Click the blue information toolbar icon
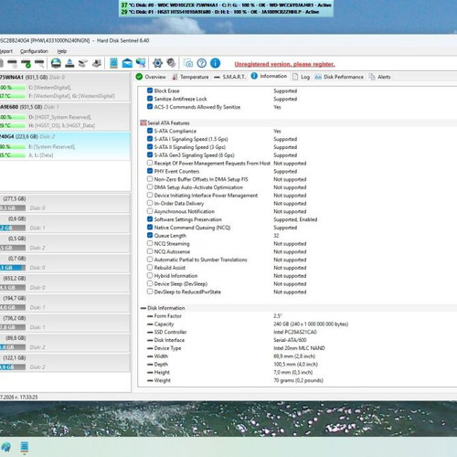The height and width of the screenshot is (457, 457). [x=215, y=63]
